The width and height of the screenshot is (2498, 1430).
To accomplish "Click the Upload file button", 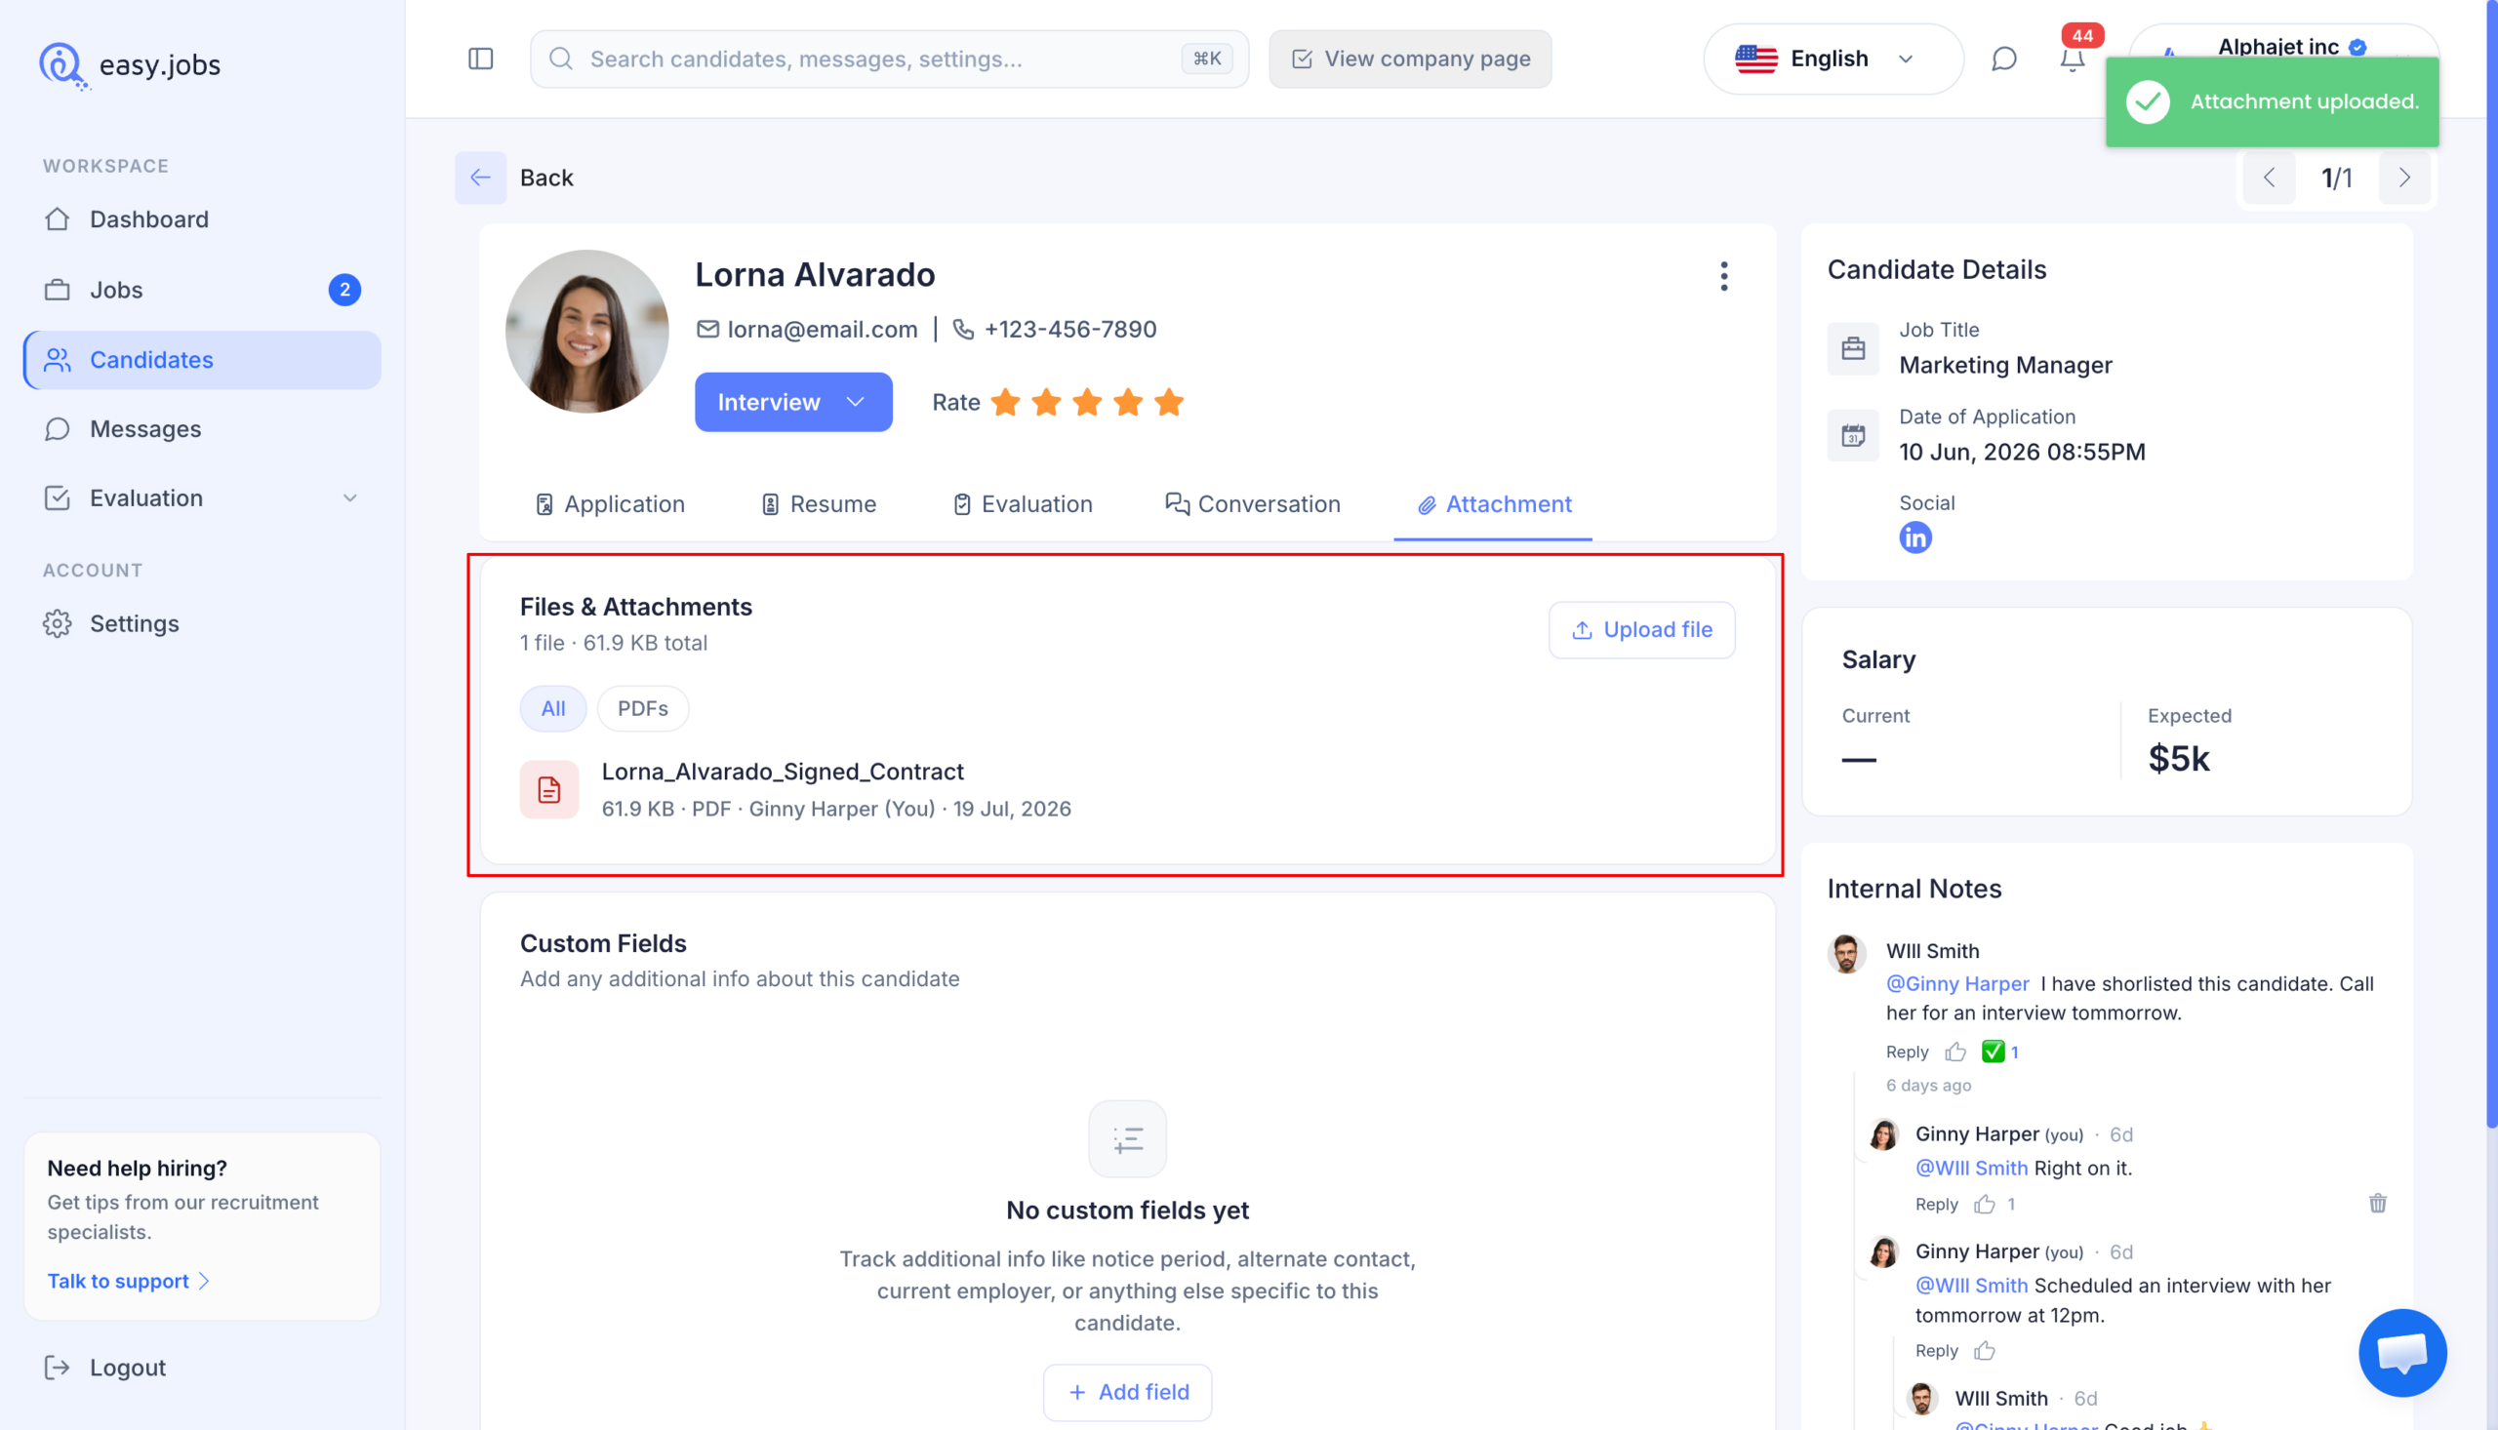I will click(x=1641, y=629).
